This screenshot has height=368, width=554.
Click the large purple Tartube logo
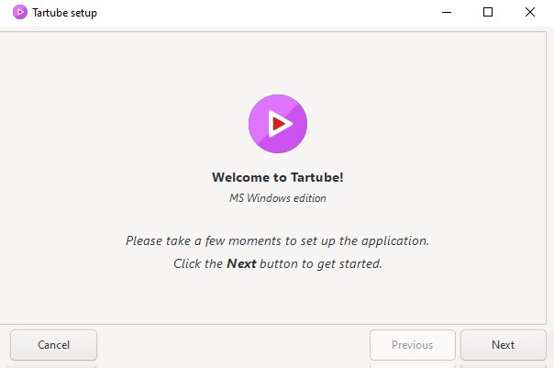[278, 124]
